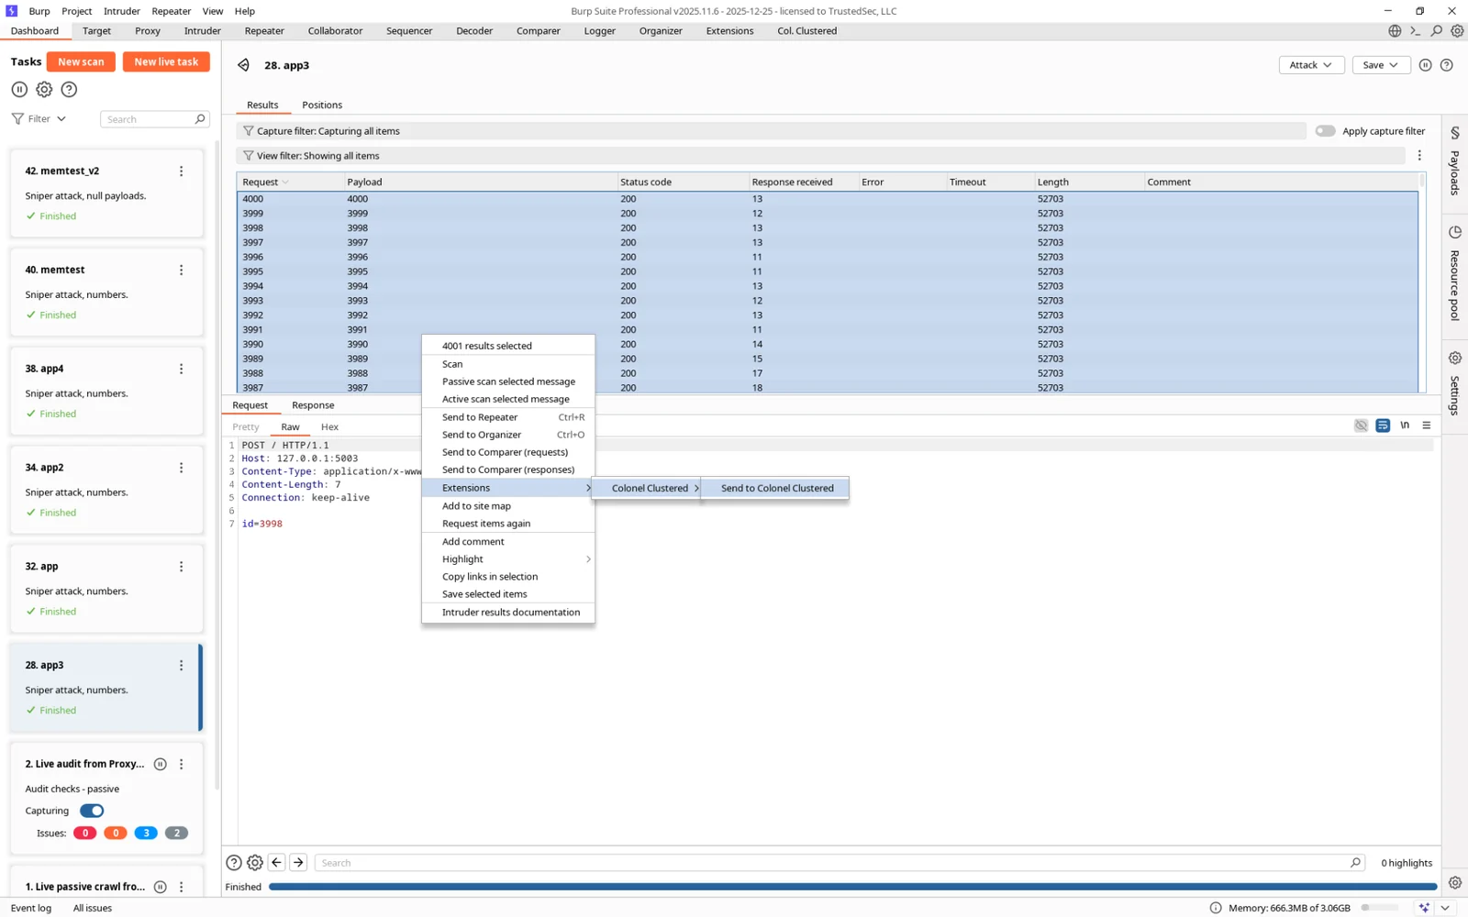The height and width of the screenshot is (917, 1468).
Task: Open the Resource pool side panel
Action: (1455, 273)
